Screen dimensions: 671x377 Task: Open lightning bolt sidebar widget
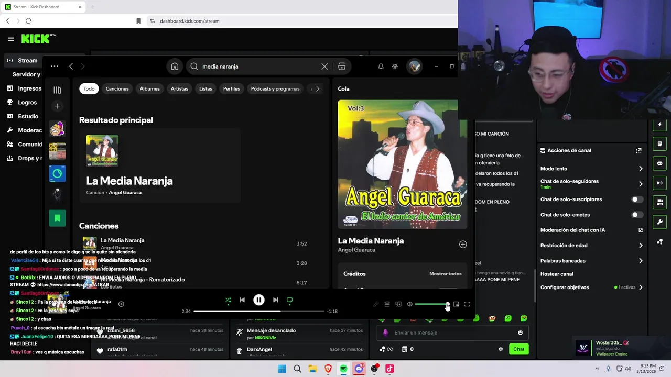[660, 125]
